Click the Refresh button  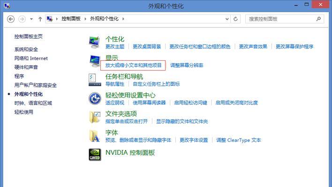[235, 19]
